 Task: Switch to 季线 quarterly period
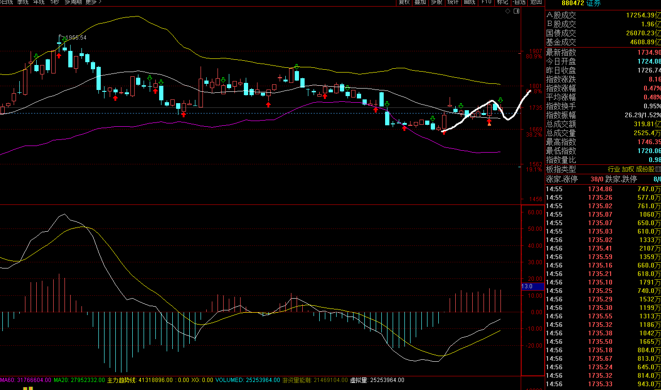23,2
